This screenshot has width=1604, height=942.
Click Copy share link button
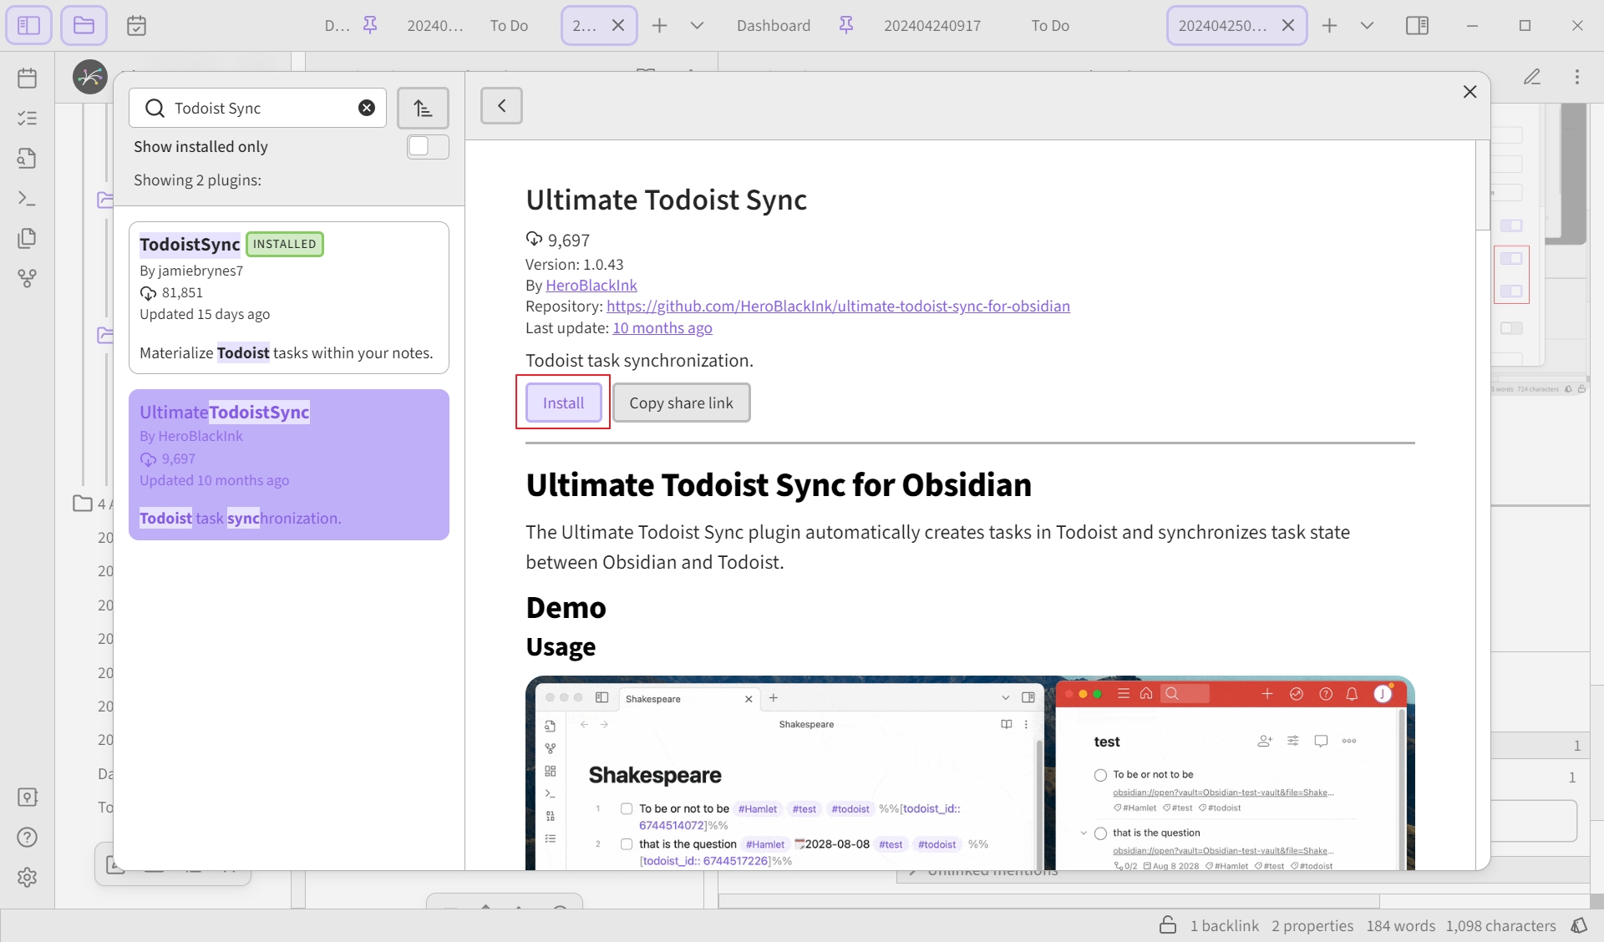(681, 403)
